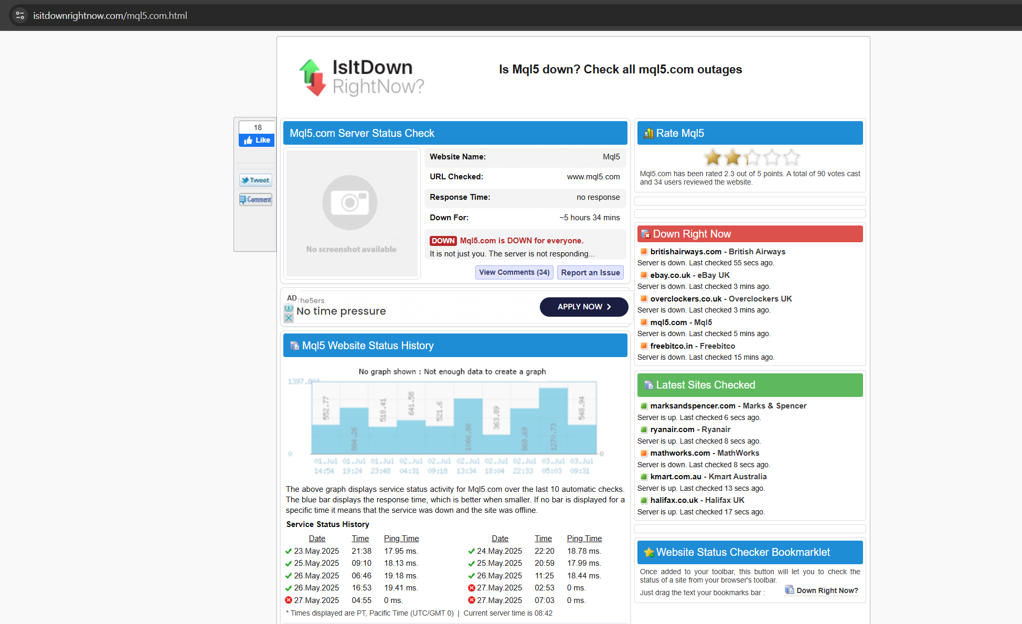Click green check beside 23.May.2025 row
1022x624 pixels.
click(x=289, y=551)
